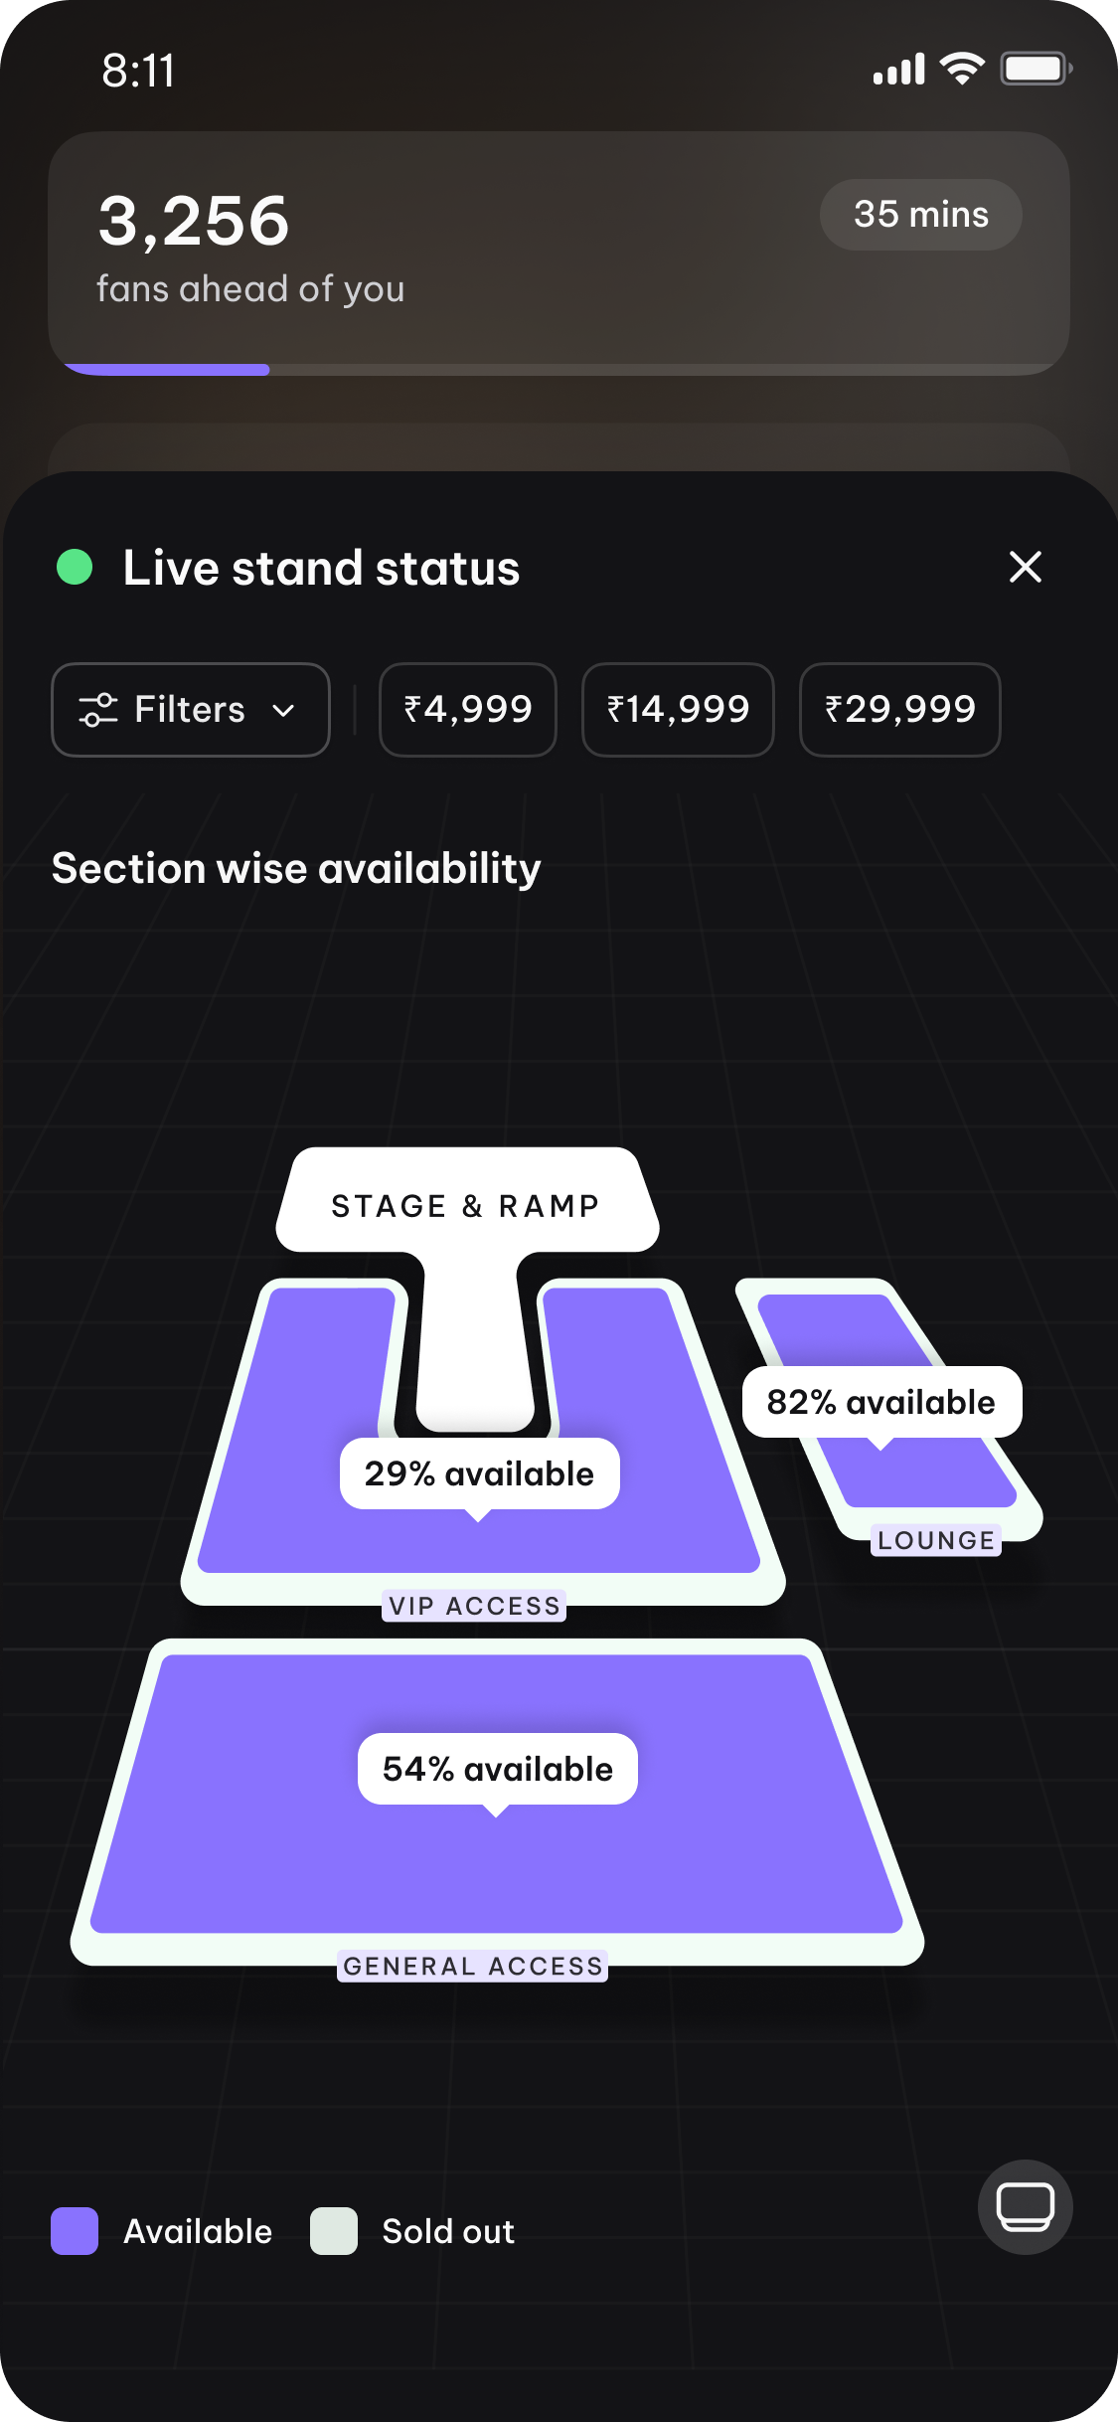Screen dimensions: 1118x2422
Task: Click the queue progress bar
Action: pos(559,370)
